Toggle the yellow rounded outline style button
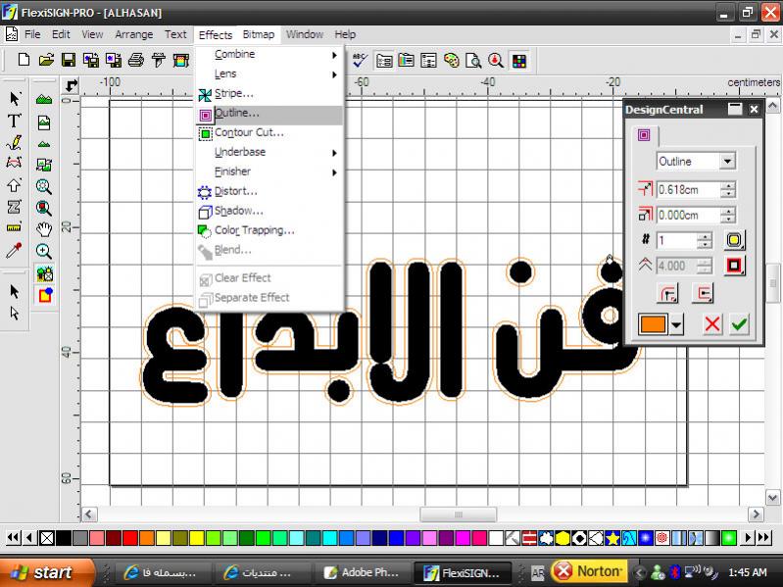783x587 pixels. coord(734,240)
